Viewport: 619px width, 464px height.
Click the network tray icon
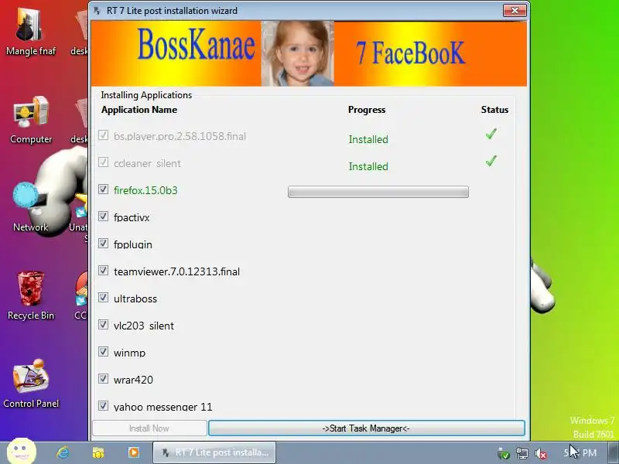tap(522, 454)
